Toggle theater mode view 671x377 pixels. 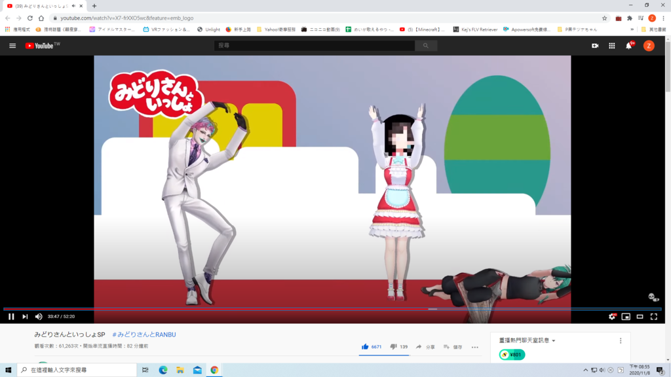coord(640,317)
